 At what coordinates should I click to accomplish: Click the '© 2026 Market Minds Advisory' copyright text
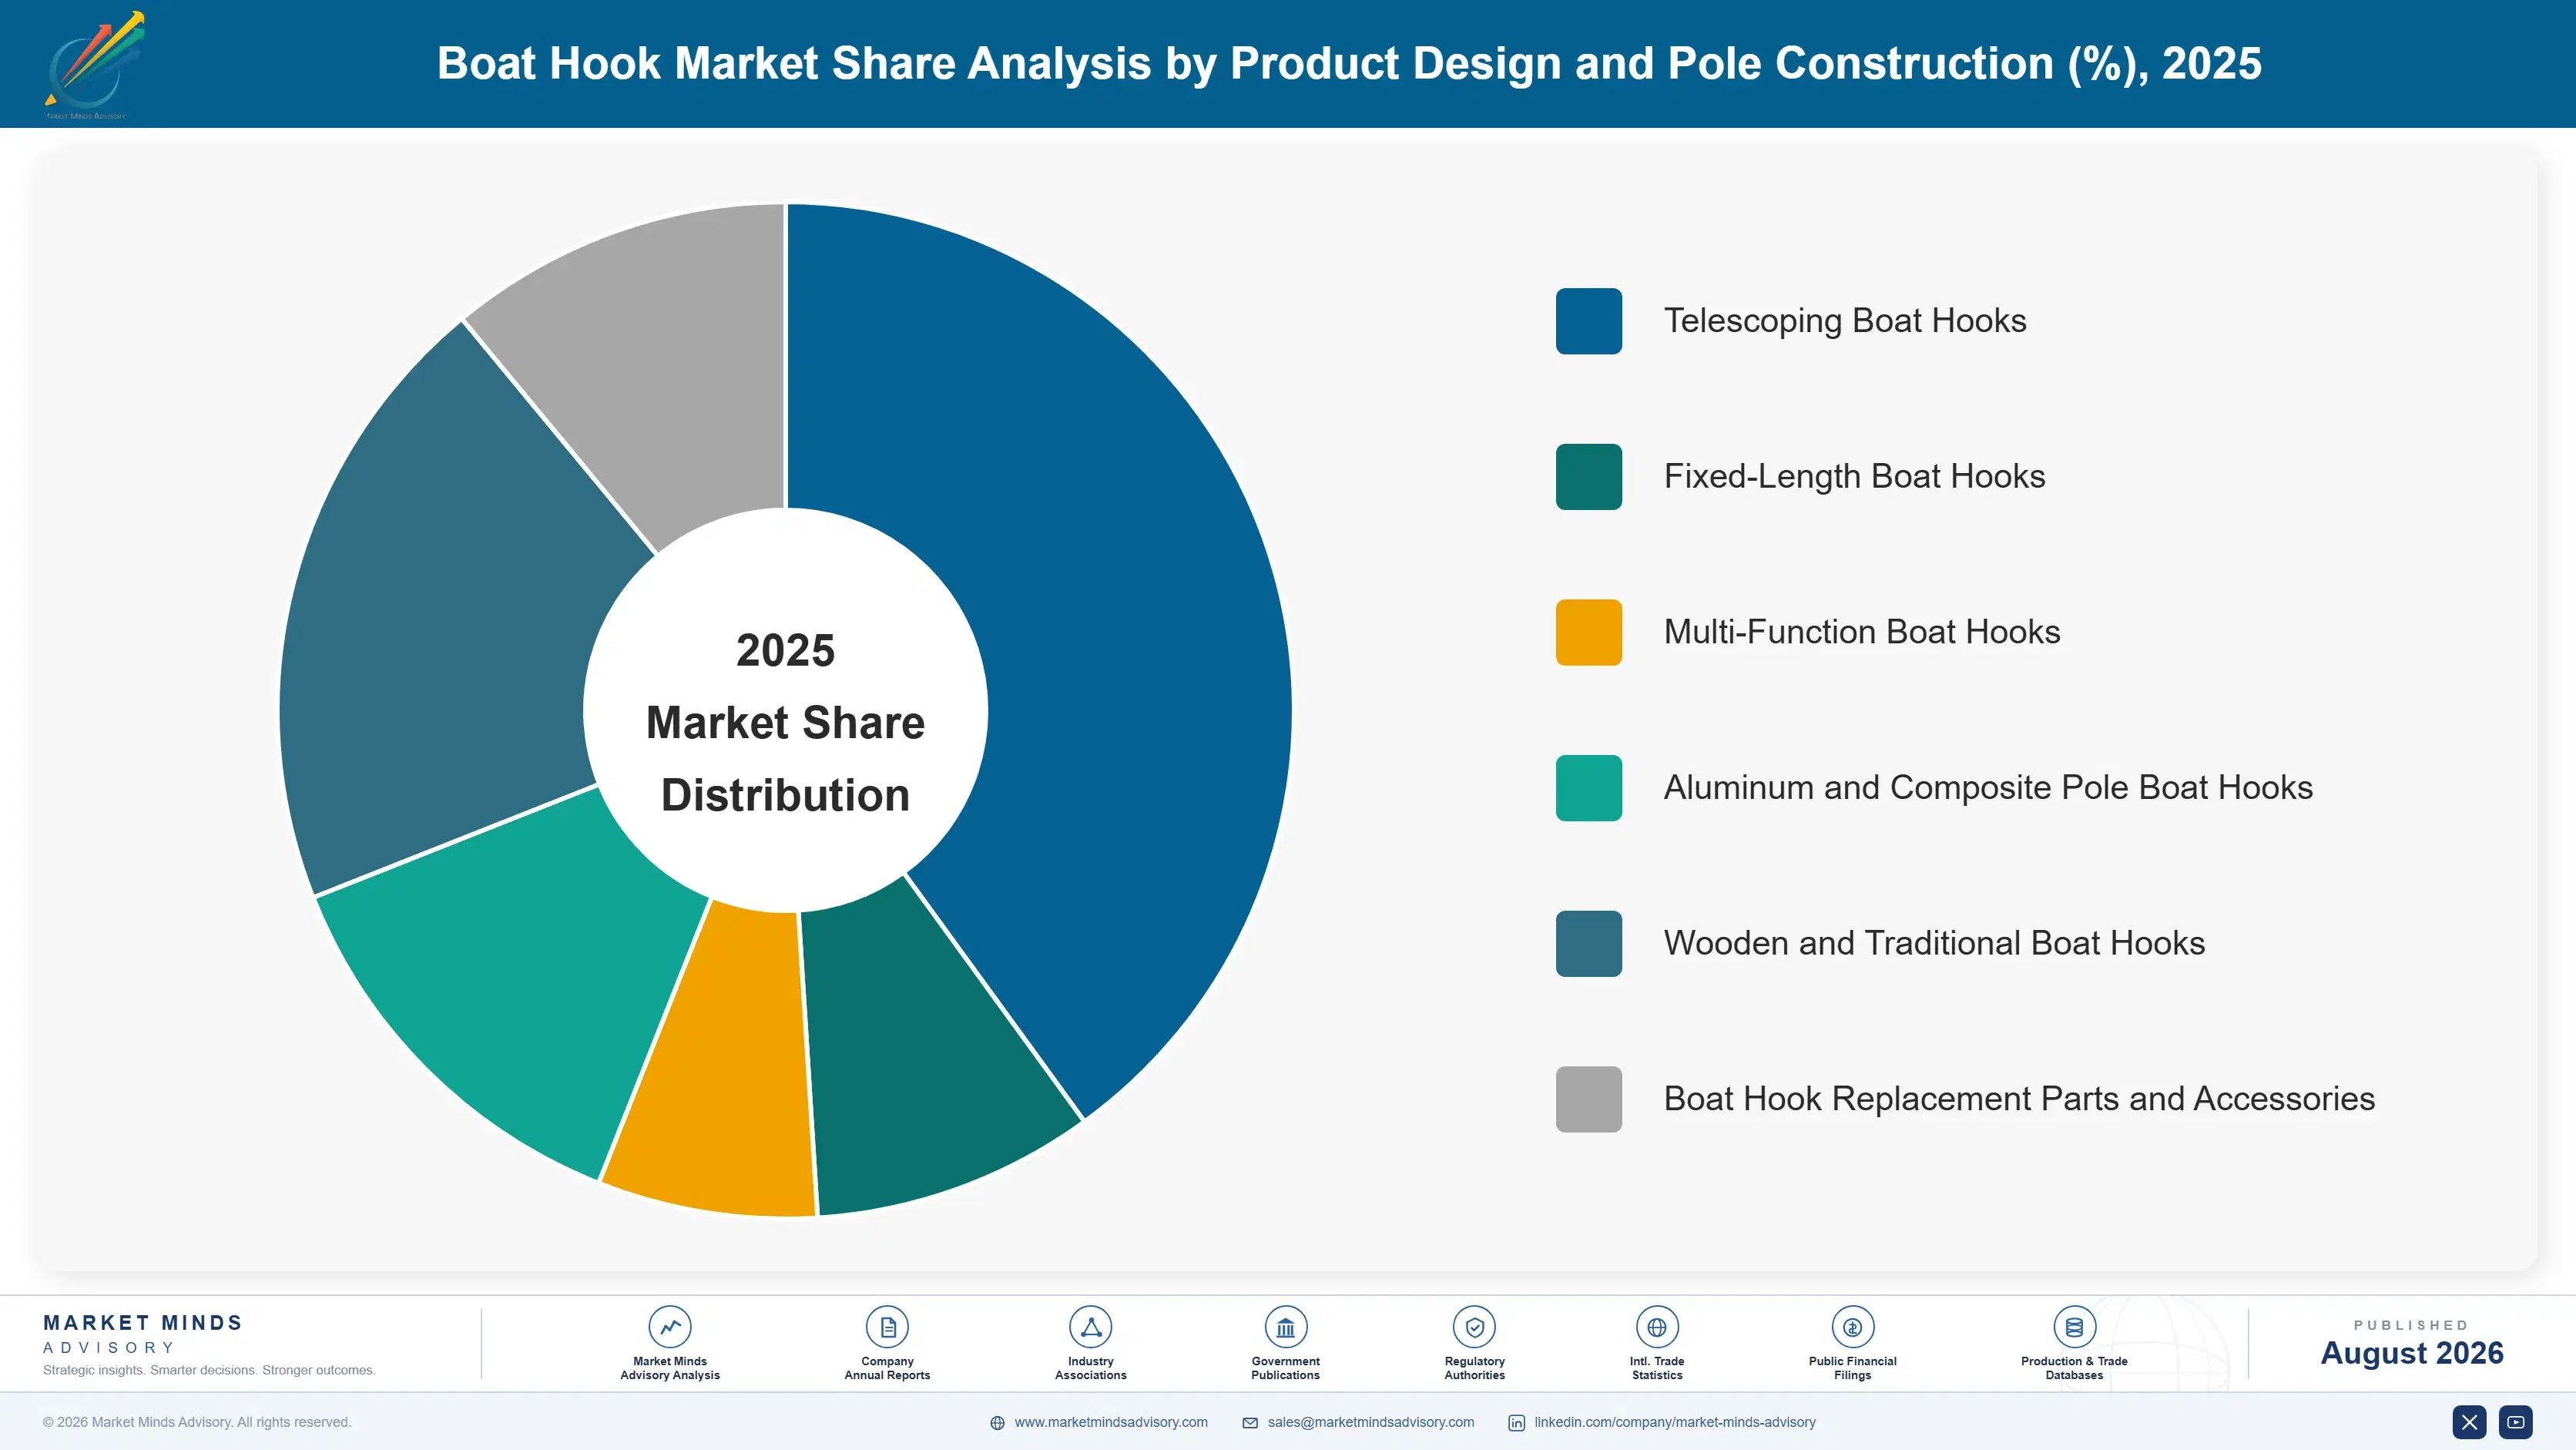[197, 1422]
